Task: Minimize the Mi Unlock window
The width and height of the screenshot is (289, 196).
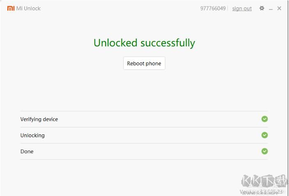Action: coord(271,9)
